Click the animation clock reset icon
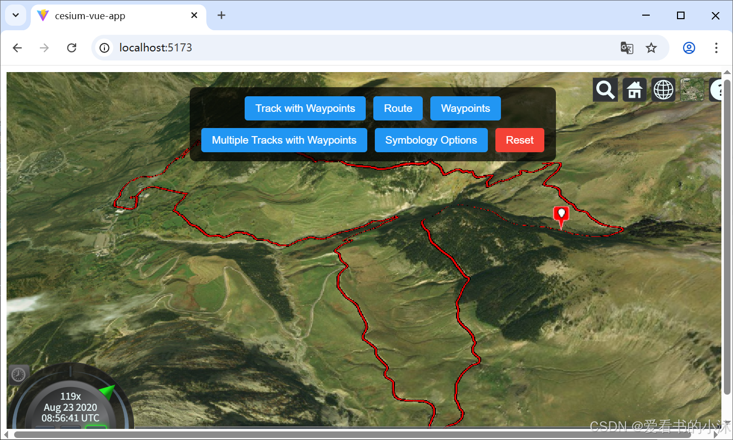The image size is (733, 440). [19, 374]
